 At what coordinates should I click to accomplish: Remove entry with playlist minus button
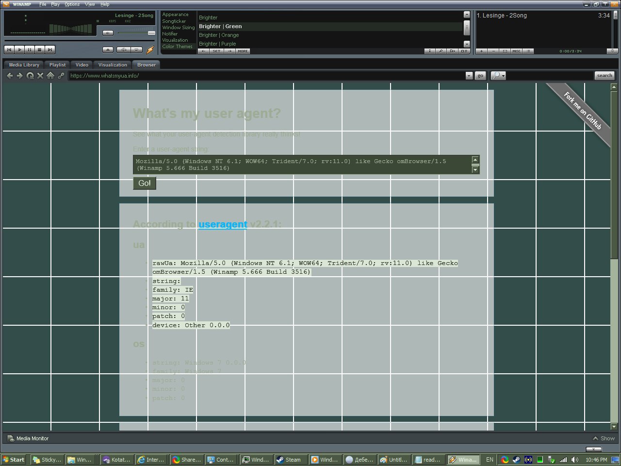(493, 51)
